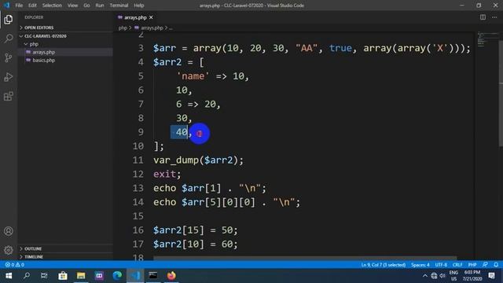Open editor More Actions ellipsis
The height and width of the screenshot is (283, 503).
click(494, 17)
